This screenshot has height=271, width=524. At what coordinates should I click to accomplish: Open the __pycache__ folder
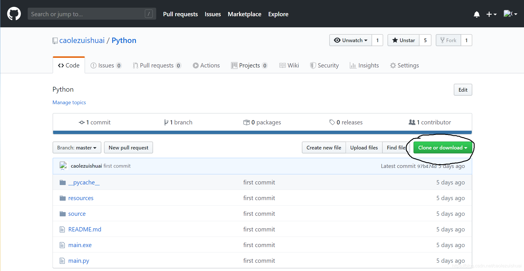coord(84,182)
